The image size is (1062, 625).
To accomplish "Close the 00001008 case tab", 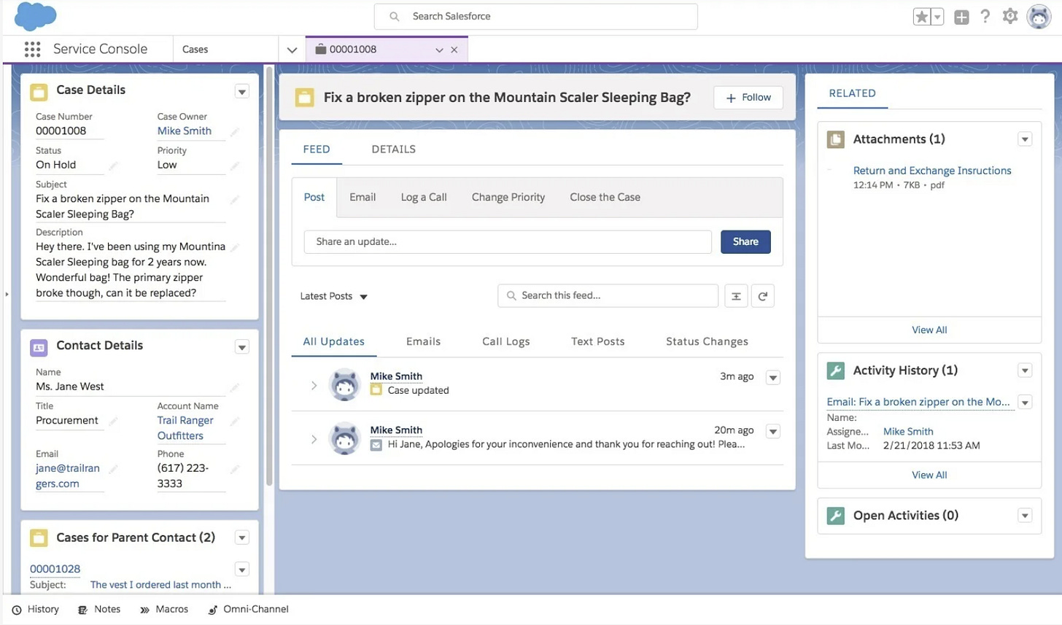I will (454, 50).
